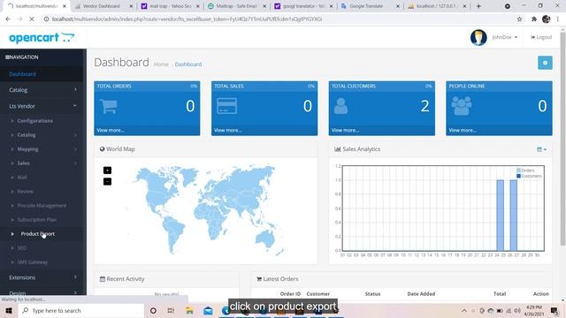Bookmark this page with star icon
566x318 pixels.
pyautogui.click(x=519, y=19)
